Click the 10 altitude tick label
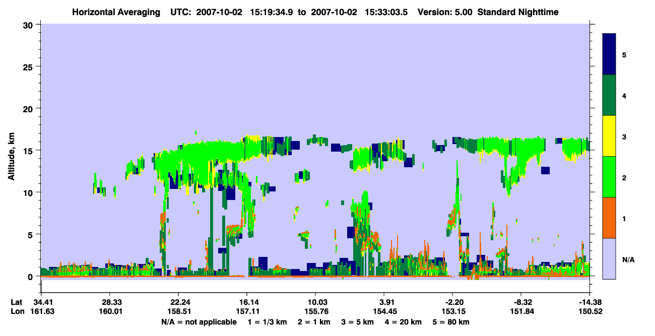This screenshot has height=336, width=655. 29,192
